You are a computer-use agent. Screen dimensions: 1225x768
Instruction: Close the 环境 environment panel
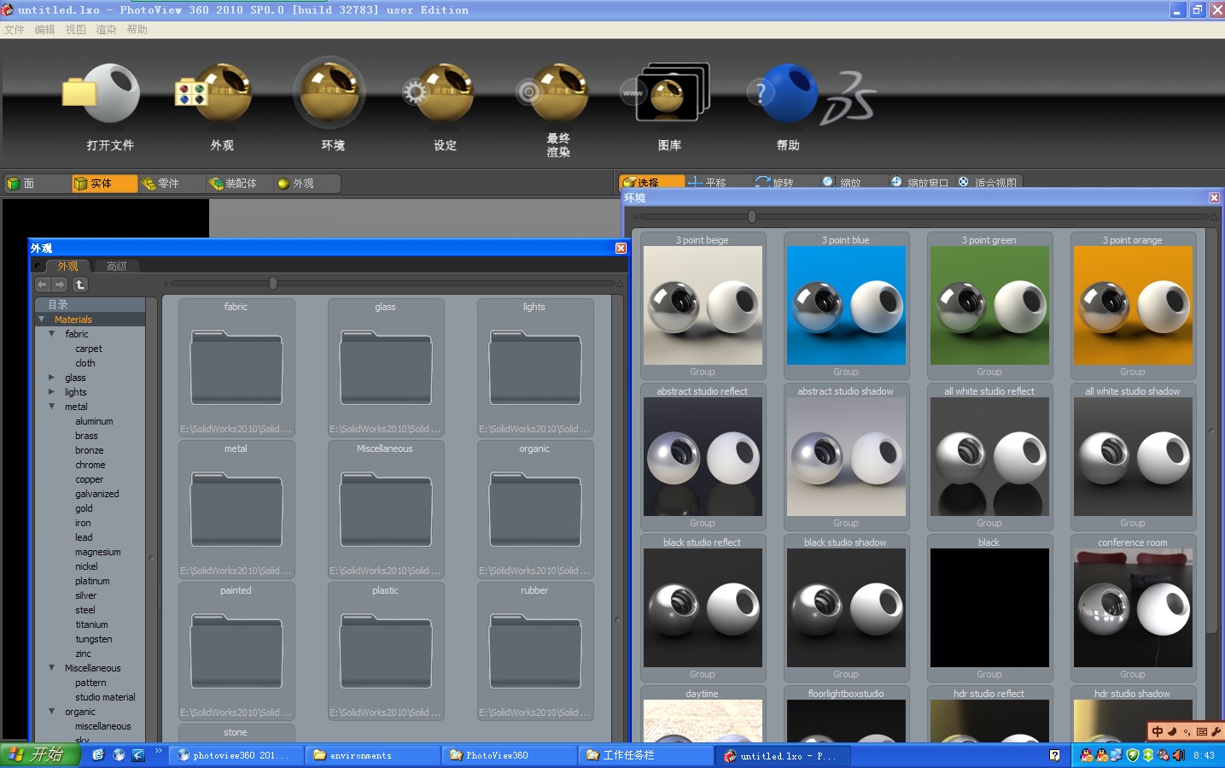(x=1214, y=197)
